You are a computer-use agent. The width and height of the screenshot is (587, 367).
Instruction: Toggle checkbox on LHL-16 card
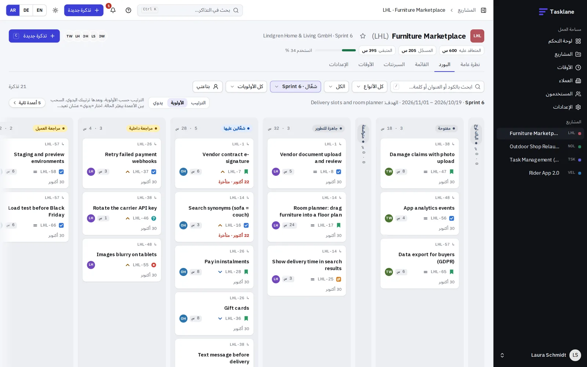point(246,225)
